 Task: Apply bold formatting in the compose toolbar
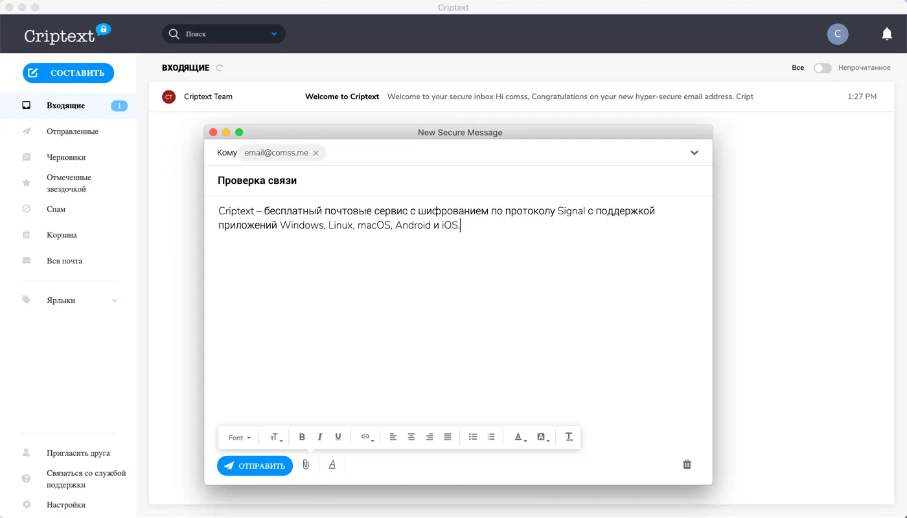click(302, 437)
